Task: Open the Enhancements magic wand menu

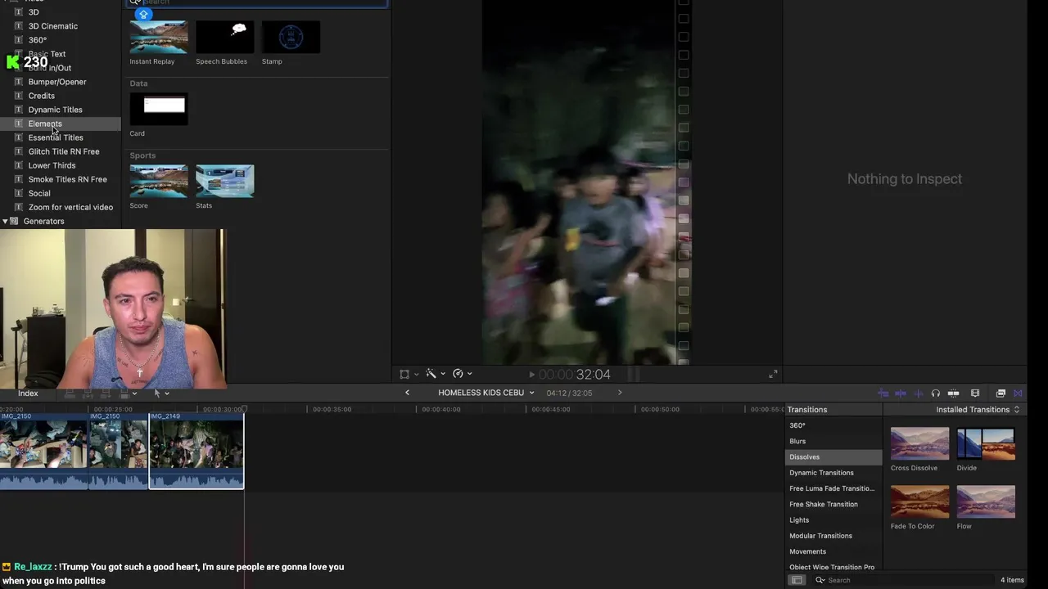Action: pos(435,374)
